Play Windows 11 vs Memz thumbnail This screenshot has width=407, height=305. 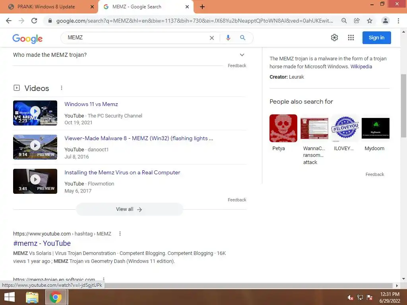[x=35, y=113]
